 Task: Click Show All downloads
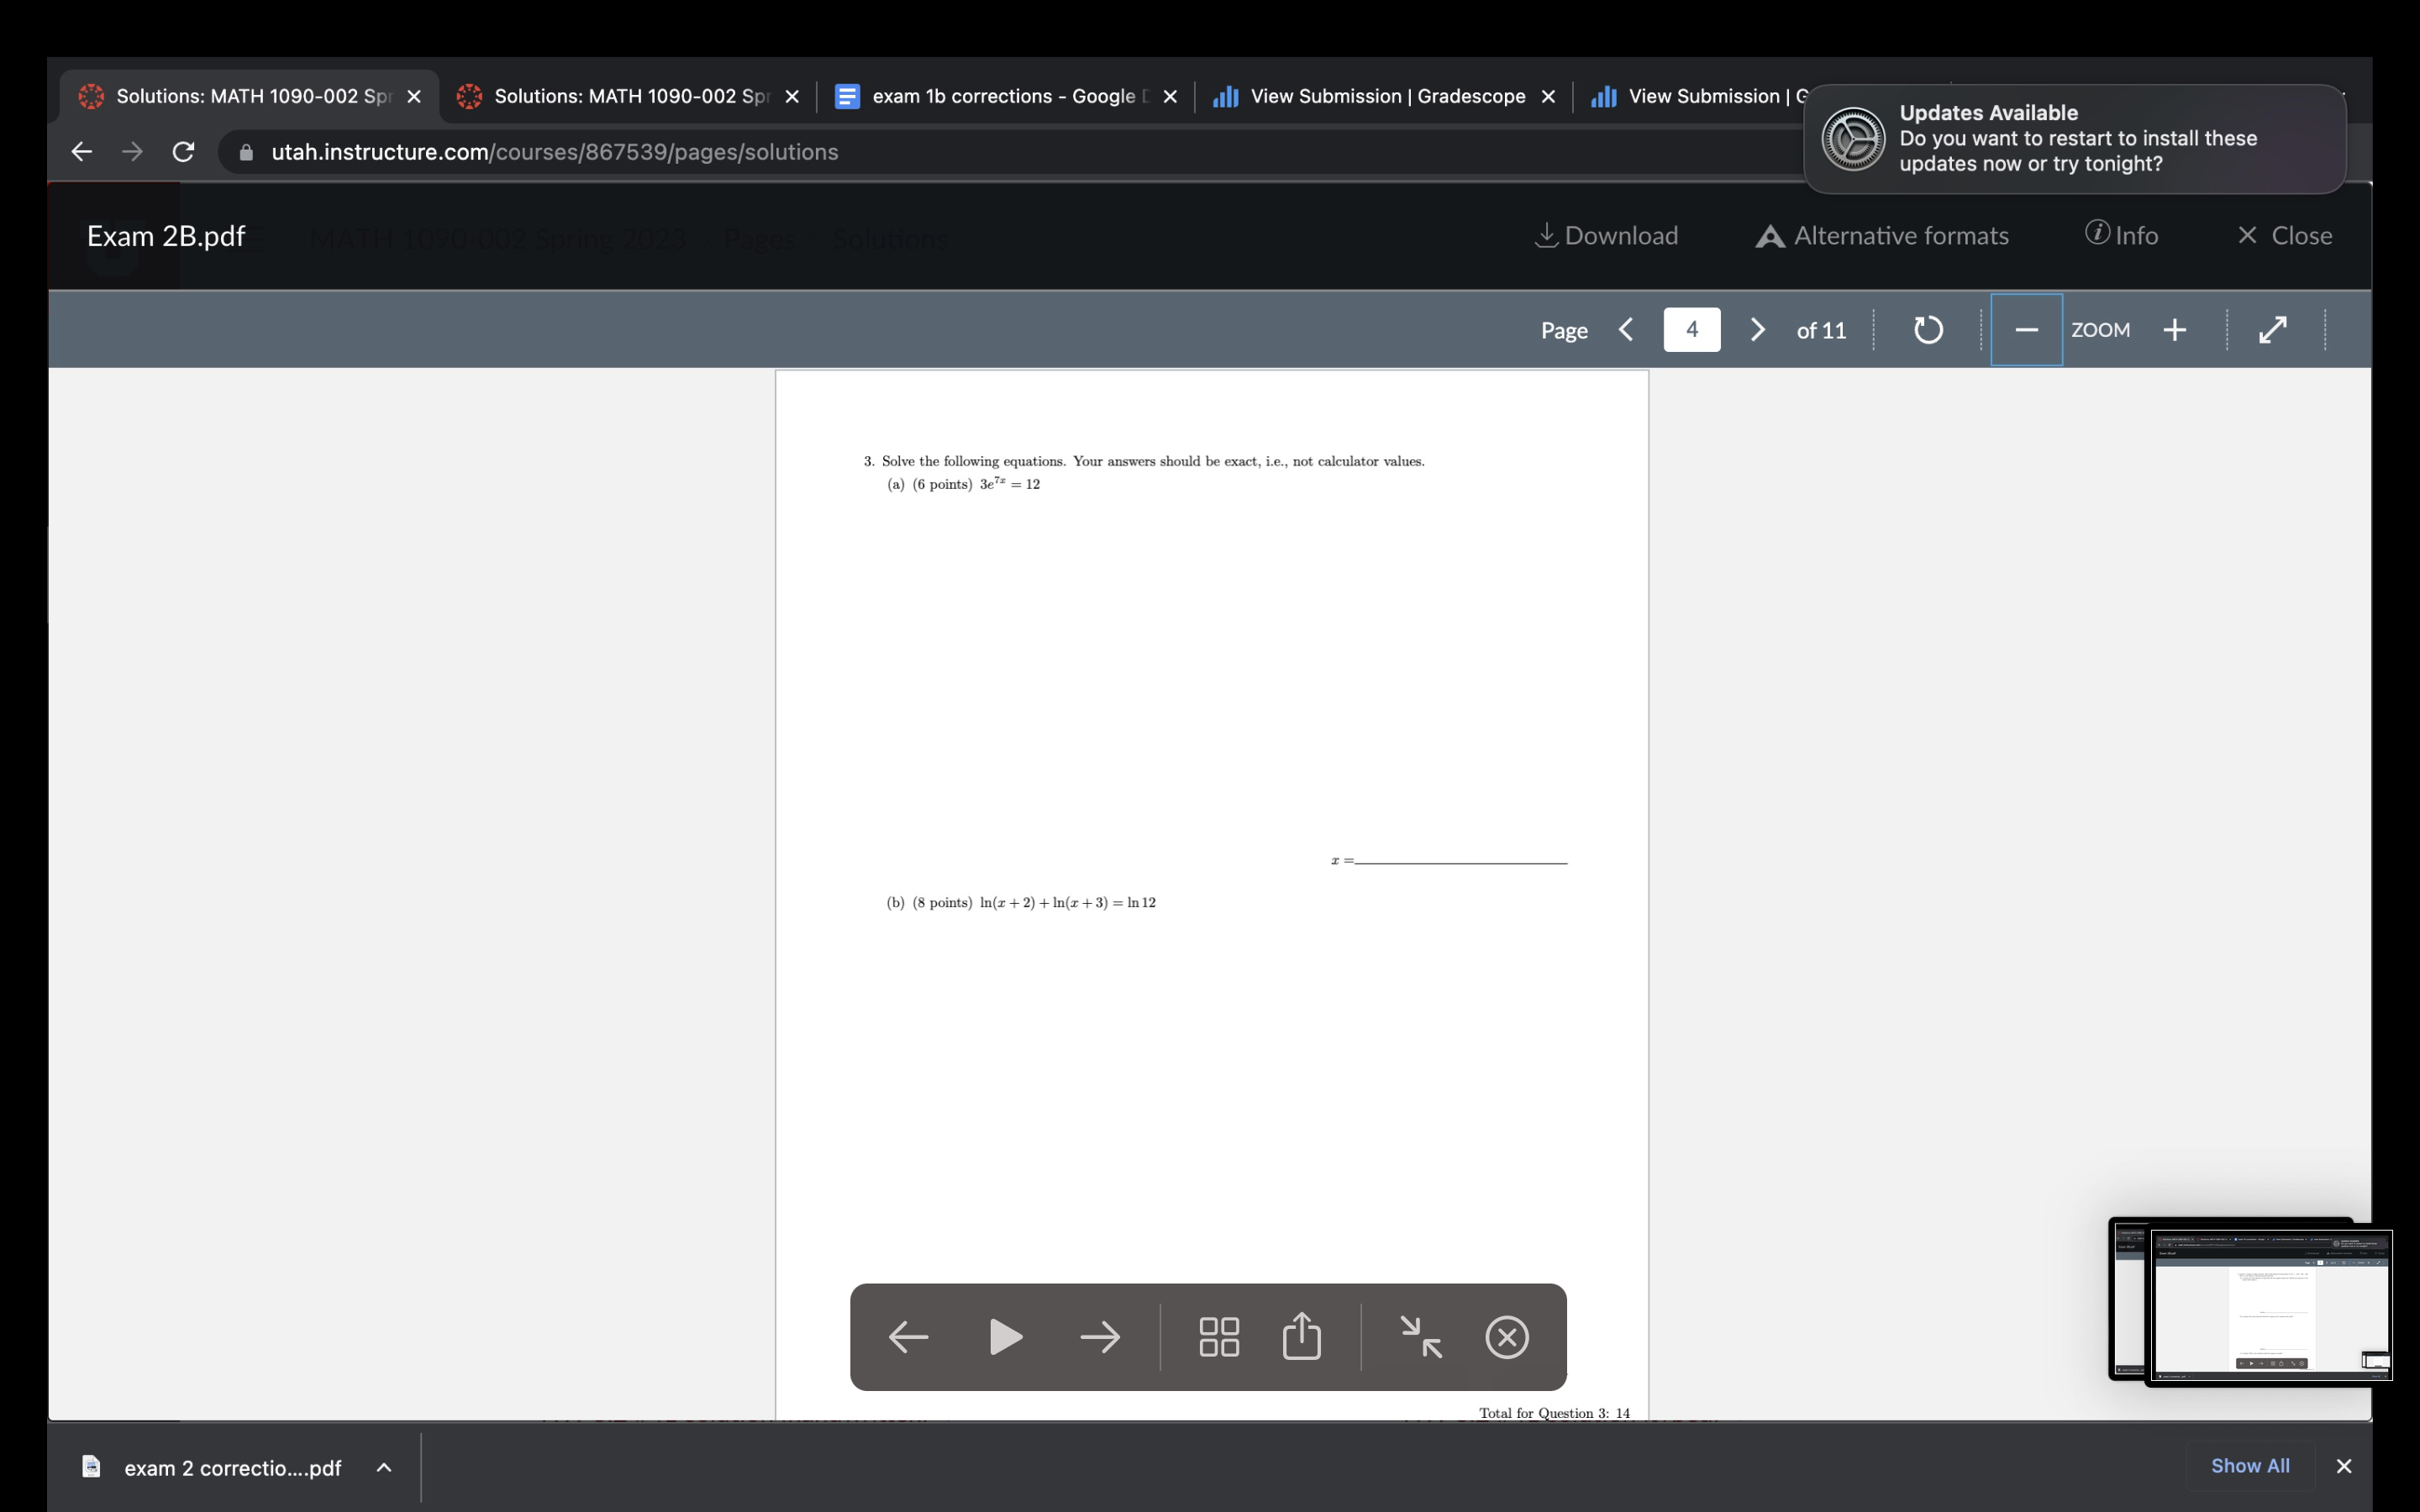[2249, 1466]
